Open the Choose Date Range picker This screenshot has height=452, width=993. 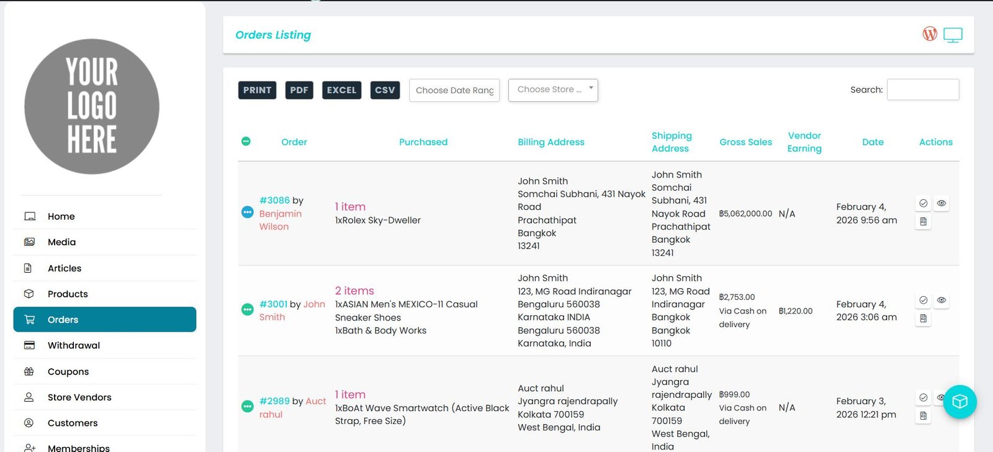[x=454, y=91]
